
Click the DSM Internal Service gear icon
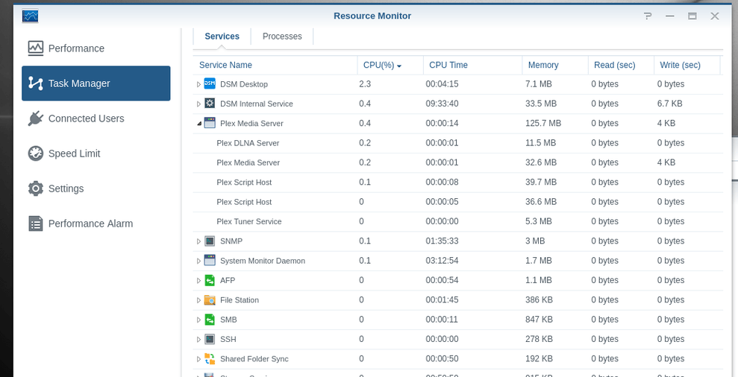coord(210,104)
